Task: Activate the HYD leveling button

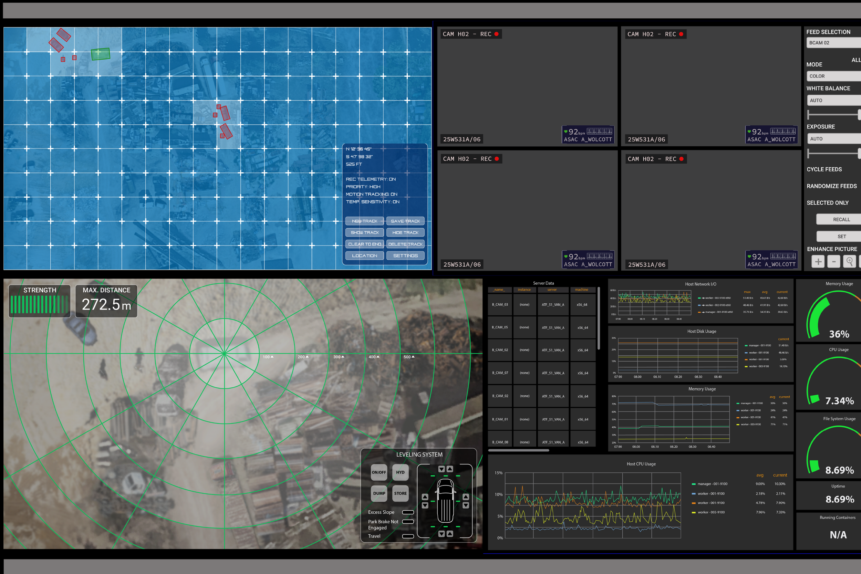Action: pos(400,472)
